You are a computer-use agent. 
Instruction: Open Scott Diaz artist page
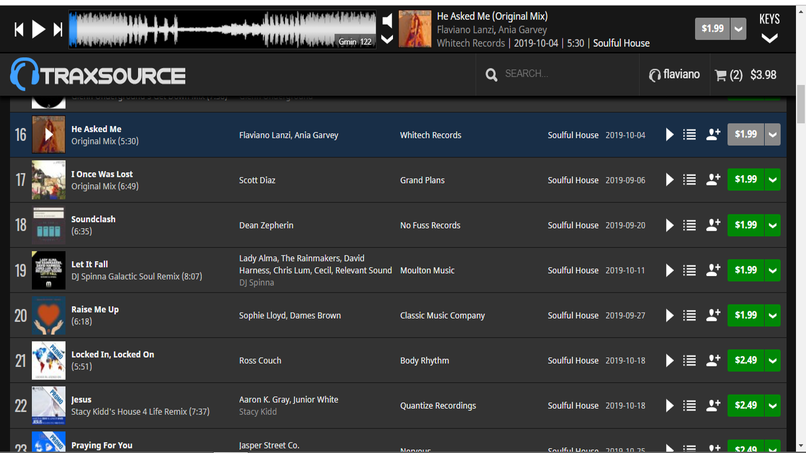click(x=257, y=180)
